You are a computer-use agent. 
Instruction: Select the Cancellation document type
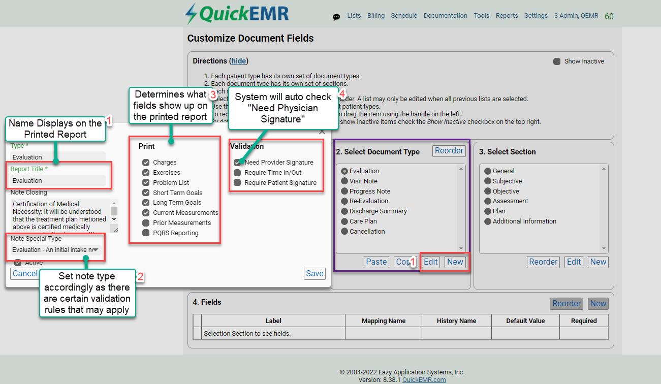344,232
